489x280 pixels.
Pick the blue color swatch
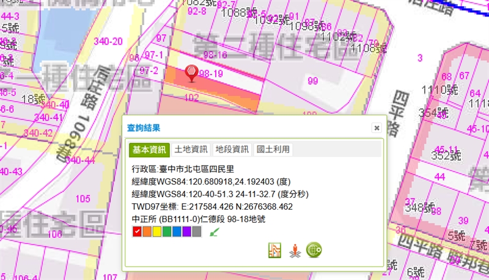coord(177,232)
